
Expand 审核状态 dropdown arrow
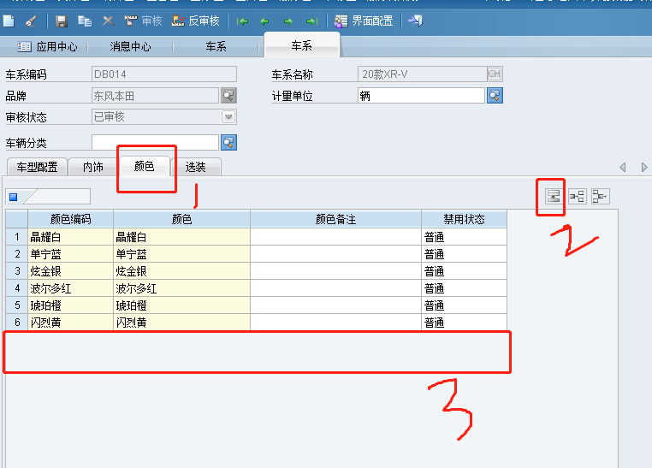pyautogui.click(x=228, y=117)
